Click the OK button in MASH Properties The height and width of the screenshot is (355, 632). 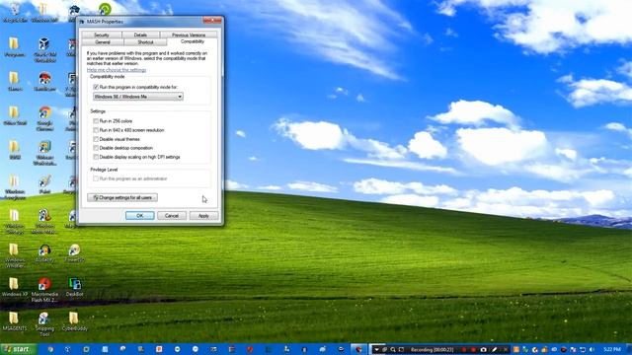pos(140,216)
